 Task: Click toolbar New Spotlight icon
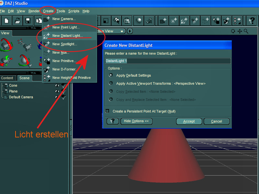[195, 21]
